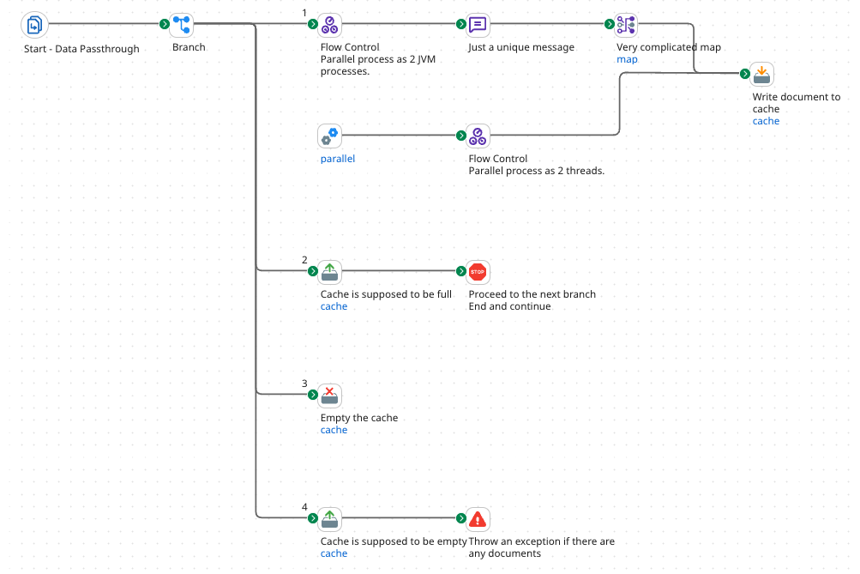Image resolution: width=860 pixels, height=574 pixels.
Task: Click the green arrow entering the Branch shape
Action: 165,24
